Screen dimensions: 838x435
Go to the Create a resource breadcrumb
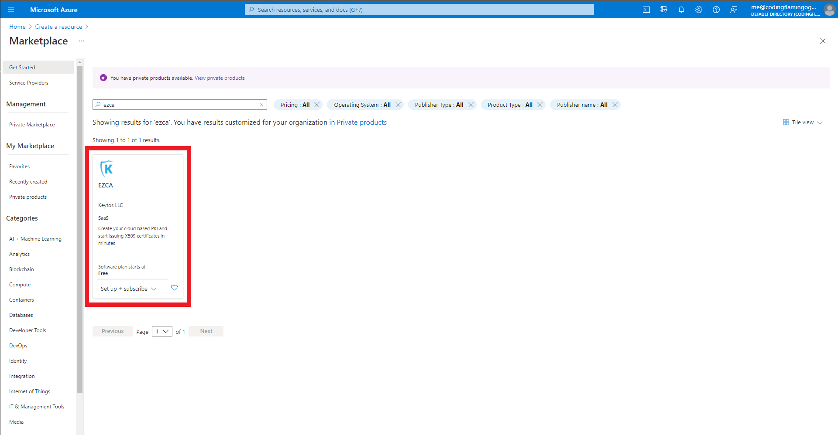[x=58, y=27]
